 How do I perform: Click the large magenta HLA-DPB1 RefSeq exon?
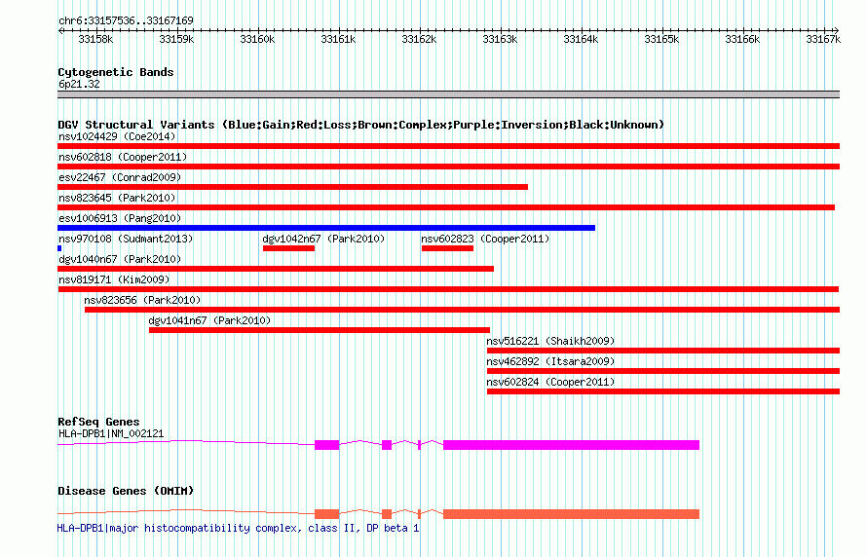[571, 445]
